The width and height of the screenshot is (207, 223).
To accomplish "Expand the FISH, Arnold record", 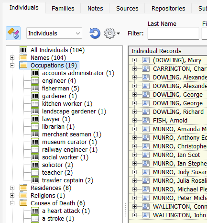I will [134, 120].
